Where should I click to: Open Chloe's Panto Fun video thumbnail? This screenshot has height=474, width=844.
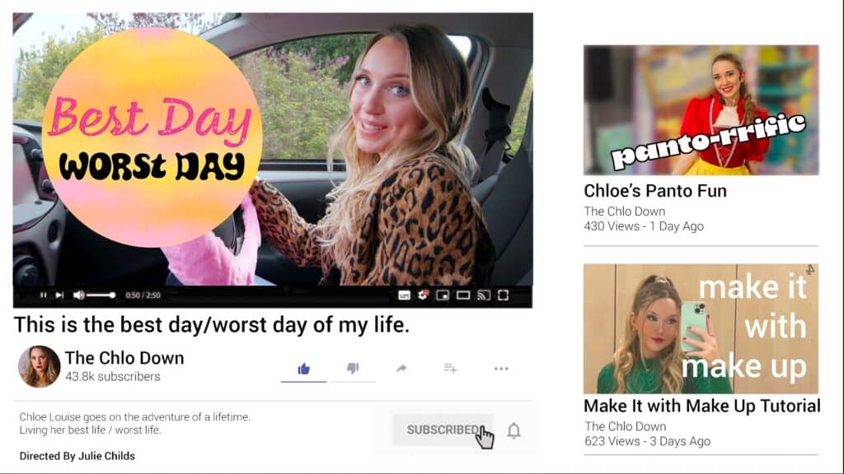(701, 110)
